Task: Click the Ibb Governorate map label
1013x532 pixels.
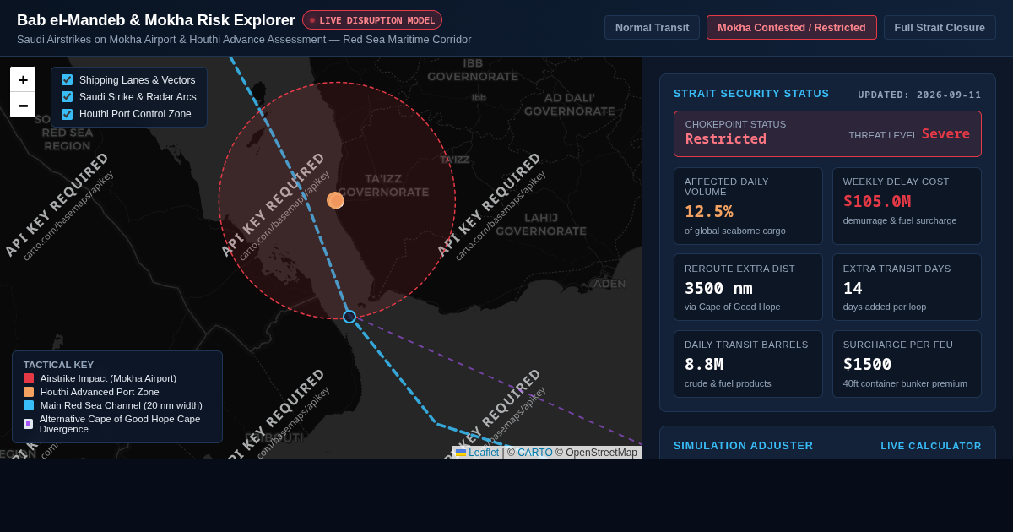Action: pyautogui.click(x=473, y=70)
